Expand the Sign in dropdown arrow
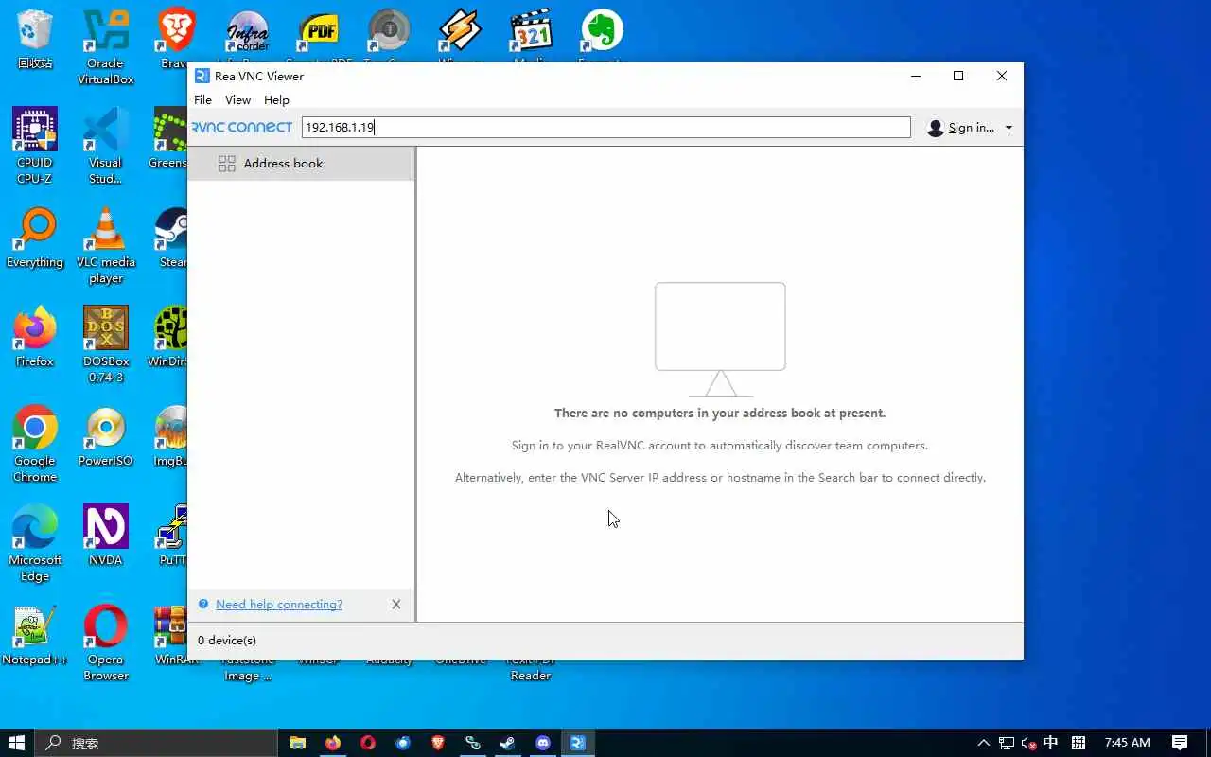This screenshot has width=1211, height=757. click(x=1009, y=128)
